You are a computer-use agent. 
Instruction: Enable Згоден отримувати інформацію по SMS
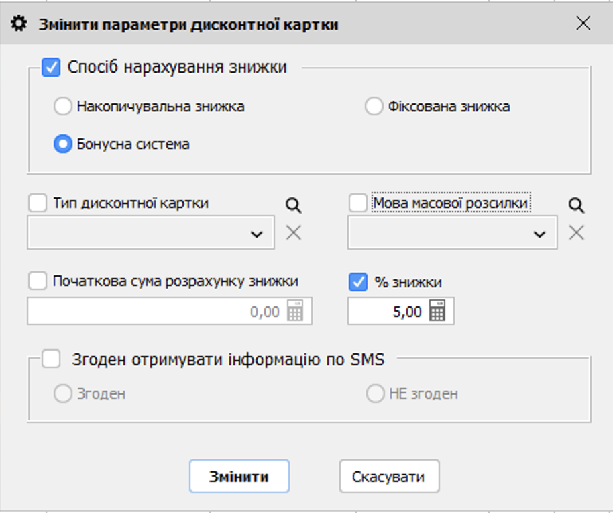[x=51, y=359]
